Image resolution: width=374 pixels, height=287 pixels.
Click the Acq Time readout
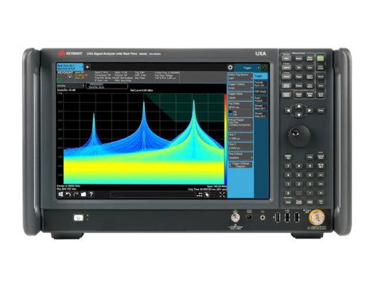[207, 189]
